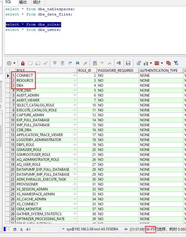This screenshot has width=186, height=237.
Task: Toggle the single record view icon
Action: pos(95,63)
